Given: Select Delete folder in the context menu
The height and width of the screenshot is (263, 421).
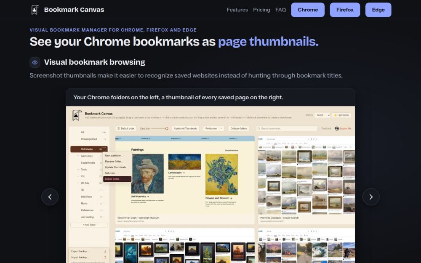Looking at the screenshot, I should point(117,179).
